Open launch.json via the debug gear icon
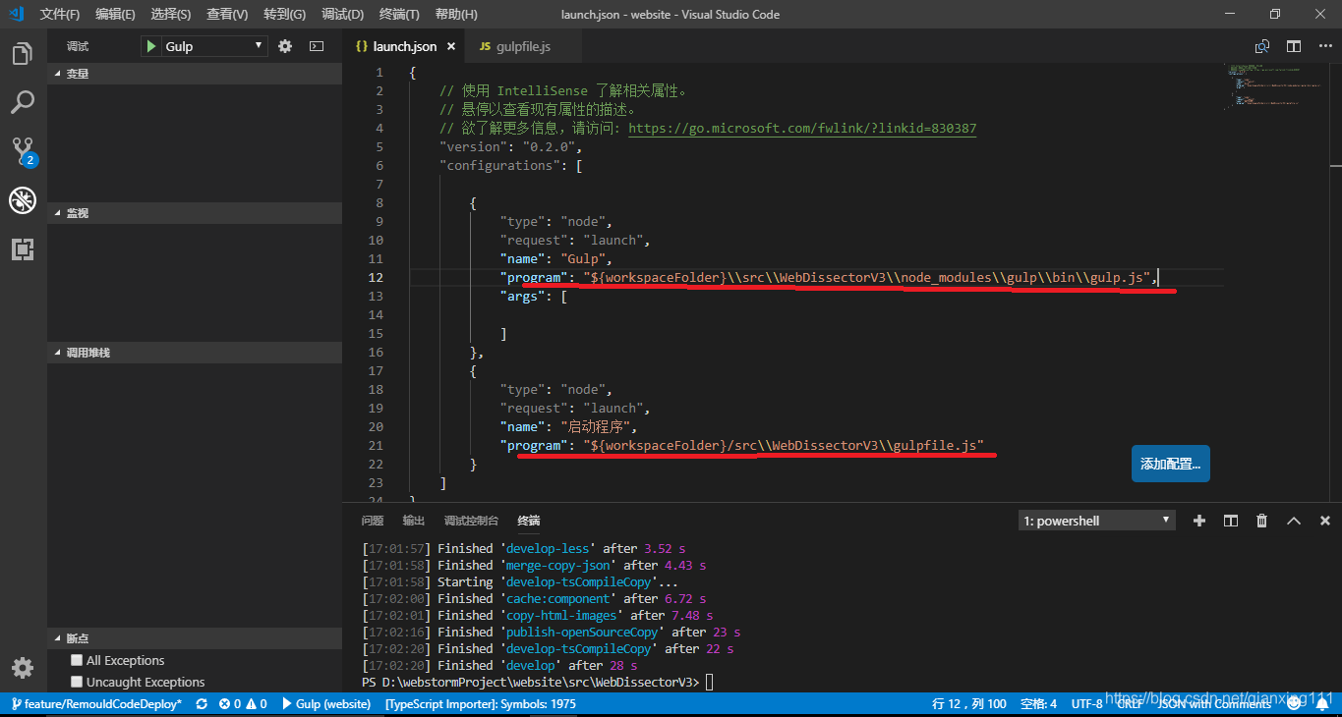The width and height of the screenshot is (1342, 717). tap(284, 45)
